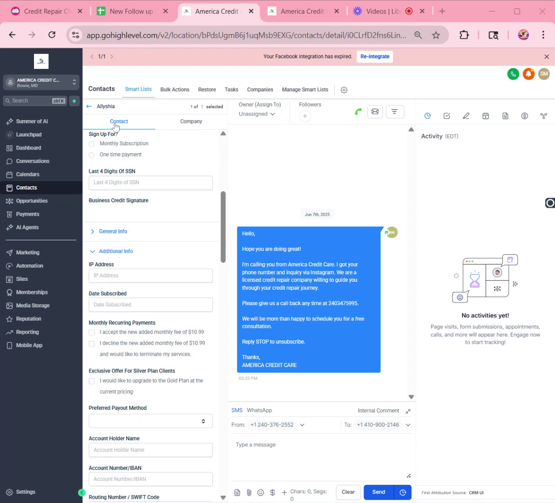Open Settings in the sidebar
The width and height of the screenshot is (555, 503).
26,492
